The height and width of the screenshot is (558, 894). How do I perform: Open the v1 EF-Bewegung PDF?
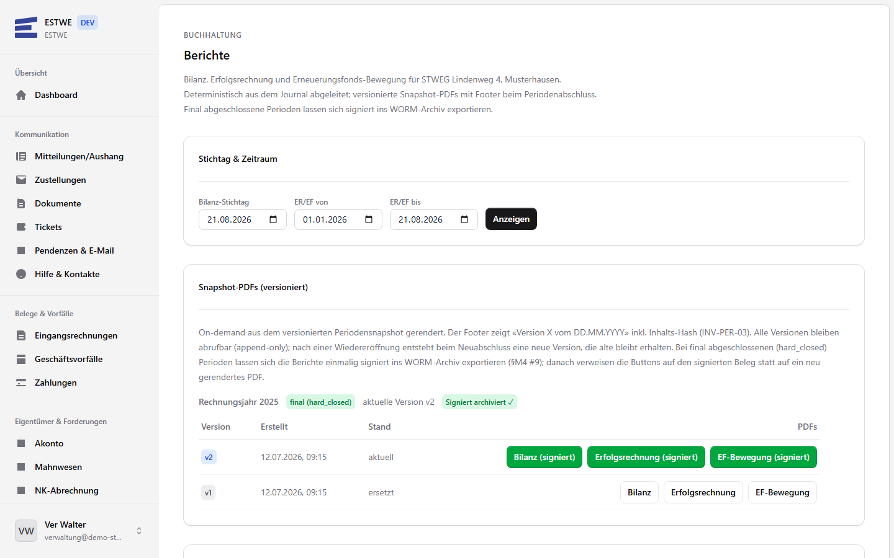[x=782, y=492]
